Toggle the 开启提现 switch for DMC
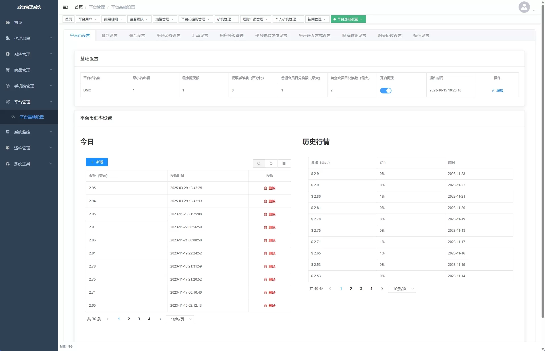 [386, 91]
